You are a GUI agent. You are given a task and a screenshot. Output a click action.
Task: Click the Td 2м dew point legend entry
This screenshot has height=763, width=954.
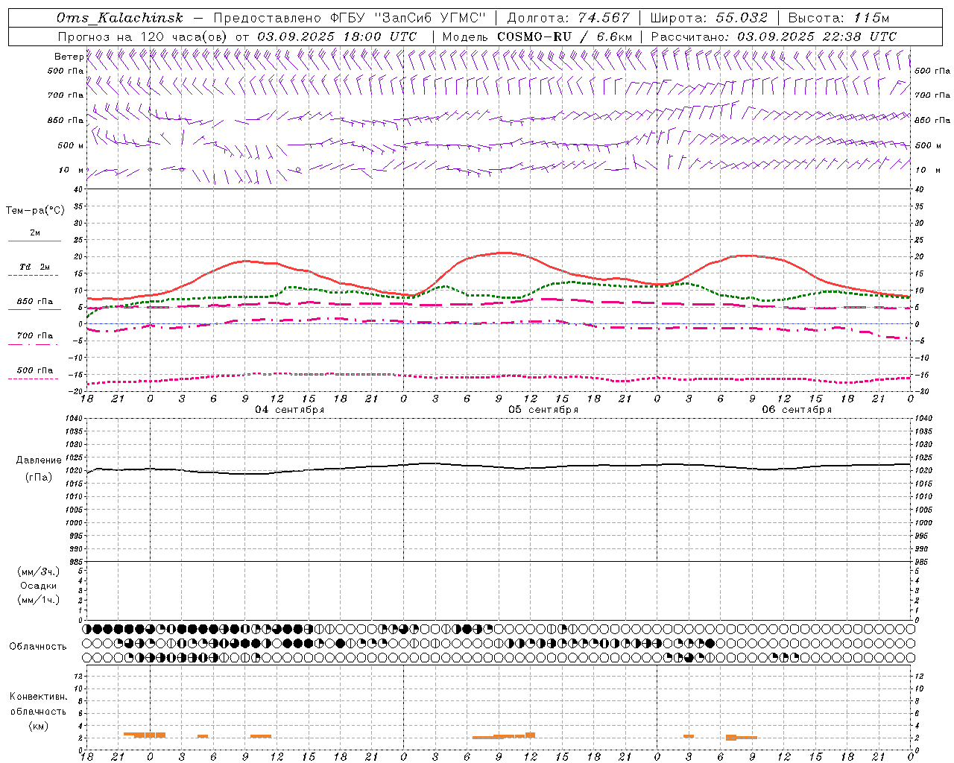pos(35,267)
